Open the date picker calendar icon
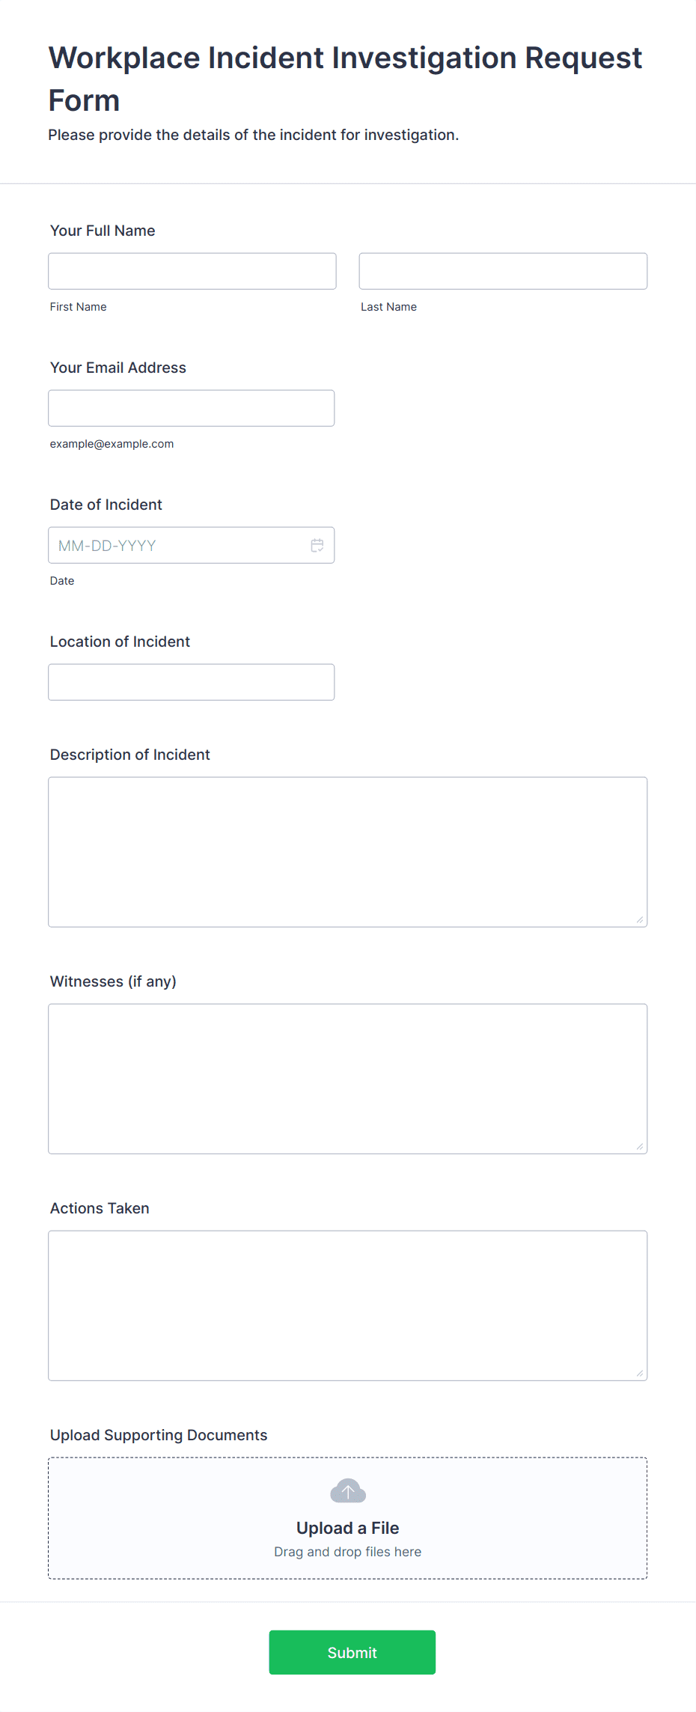The width and height of the screenshot is (696, 1712). [x=317, y=545]
